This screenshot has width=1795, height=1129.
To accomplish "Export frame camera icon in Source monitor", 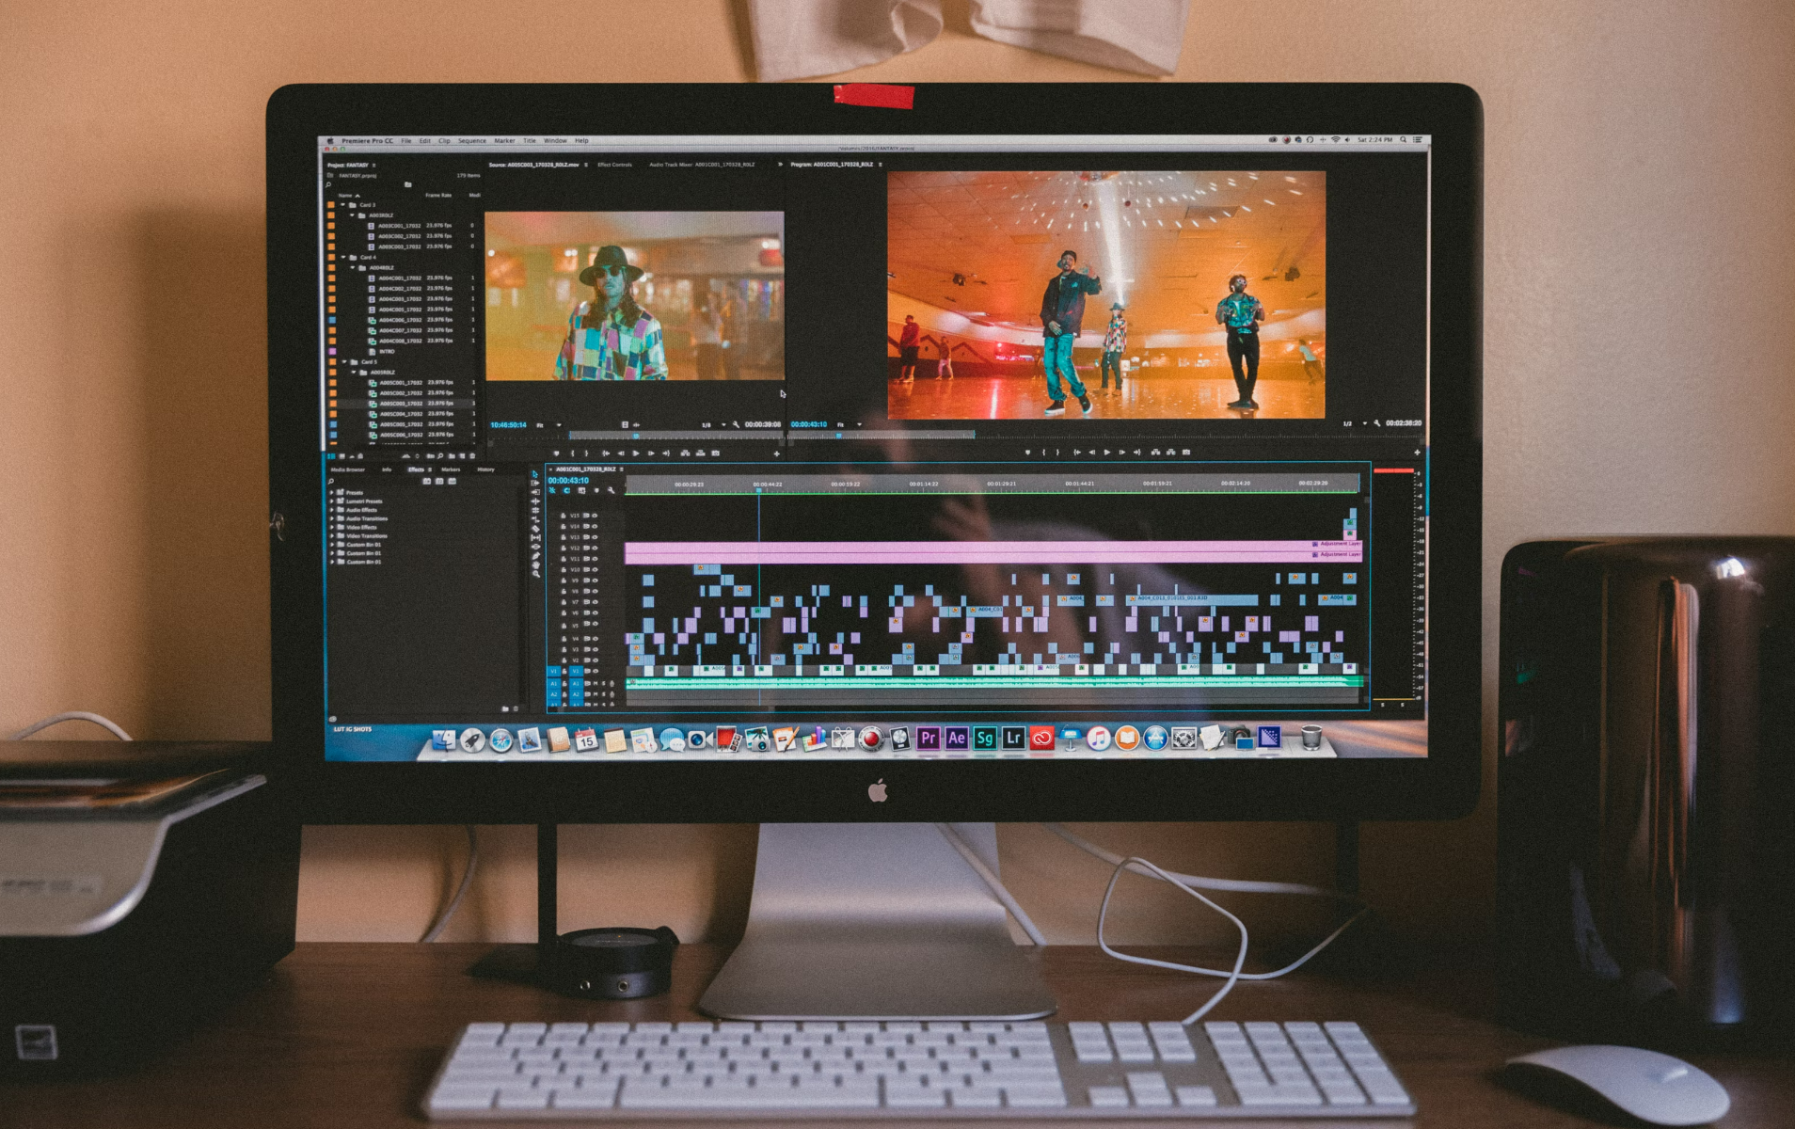I will (716, 453).
